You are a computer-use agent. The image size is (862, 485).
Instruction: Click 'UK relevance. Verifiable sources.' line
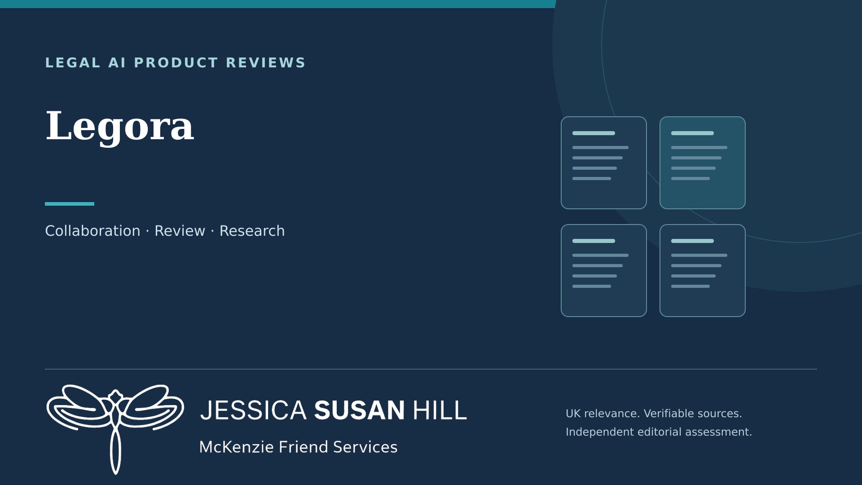coord(654,414)
